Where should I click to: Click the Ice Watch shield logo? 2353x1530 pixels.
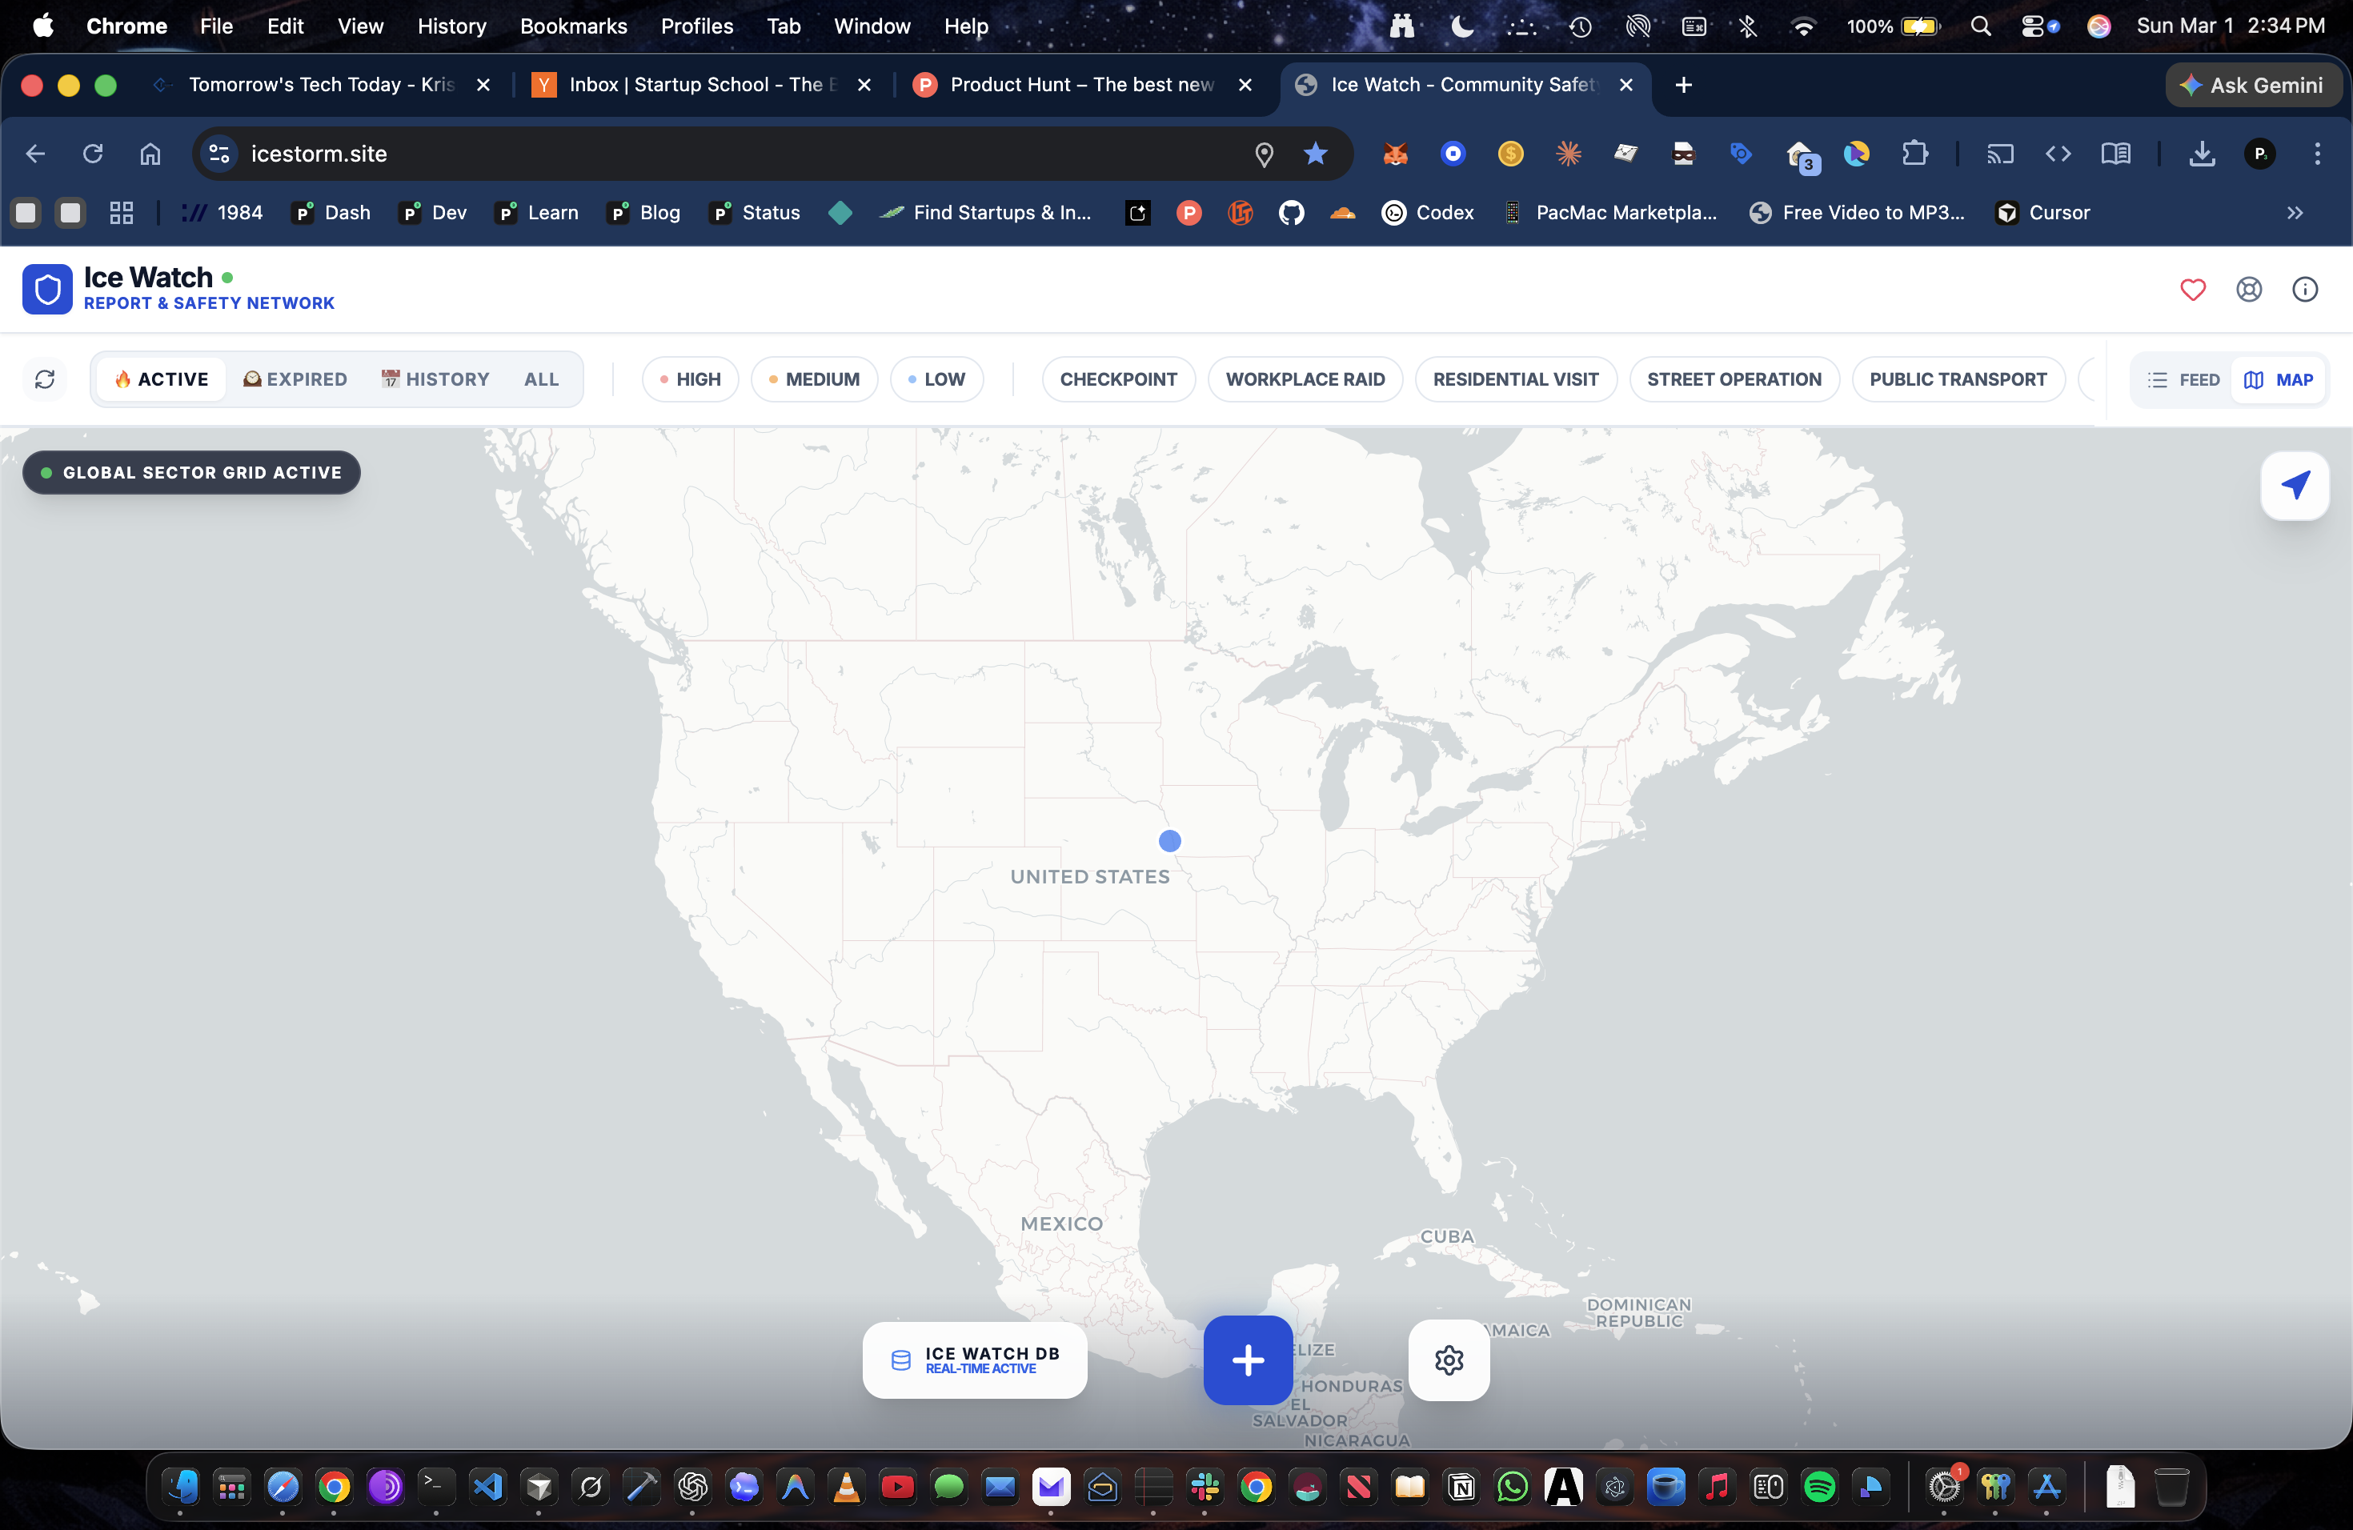click(47, 289)
